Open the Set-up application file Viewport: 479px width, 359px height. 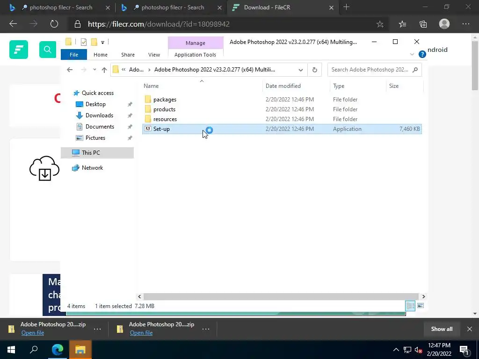tap(282, 129)
